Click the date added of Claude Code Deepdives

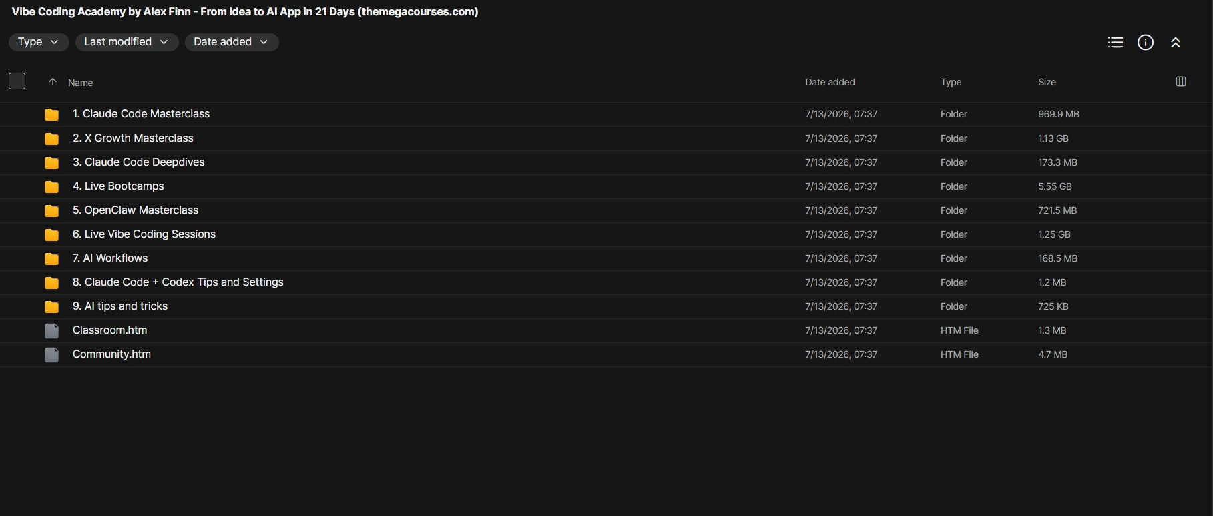point(841,162)
